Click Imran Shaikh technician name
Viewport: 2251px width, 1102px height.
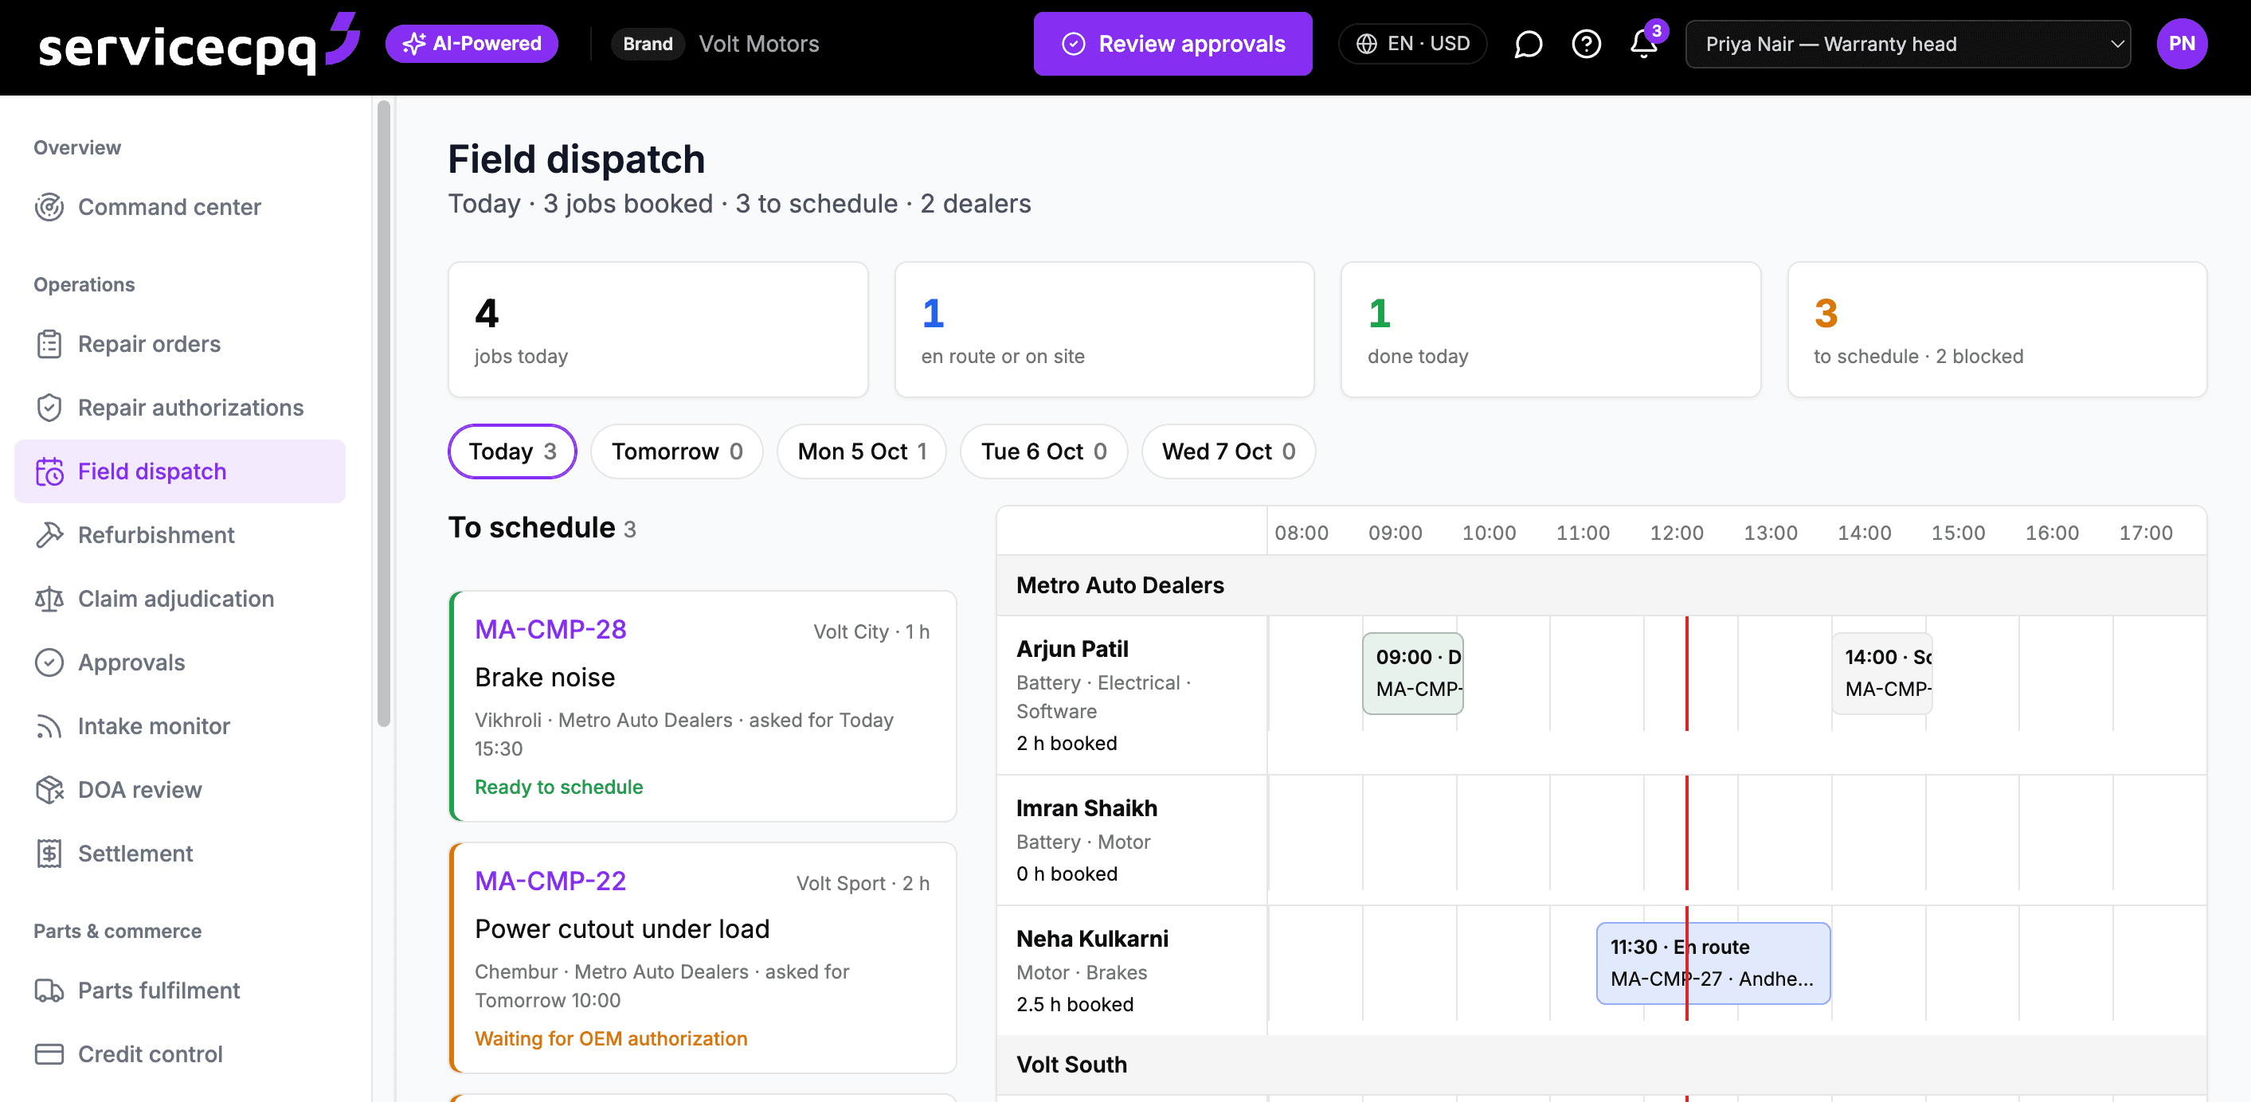pyautogui.click(x=1086, y=809)
